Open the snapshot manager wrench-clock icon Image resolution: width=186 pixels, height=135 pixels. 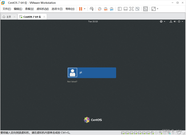click(112, 9)
